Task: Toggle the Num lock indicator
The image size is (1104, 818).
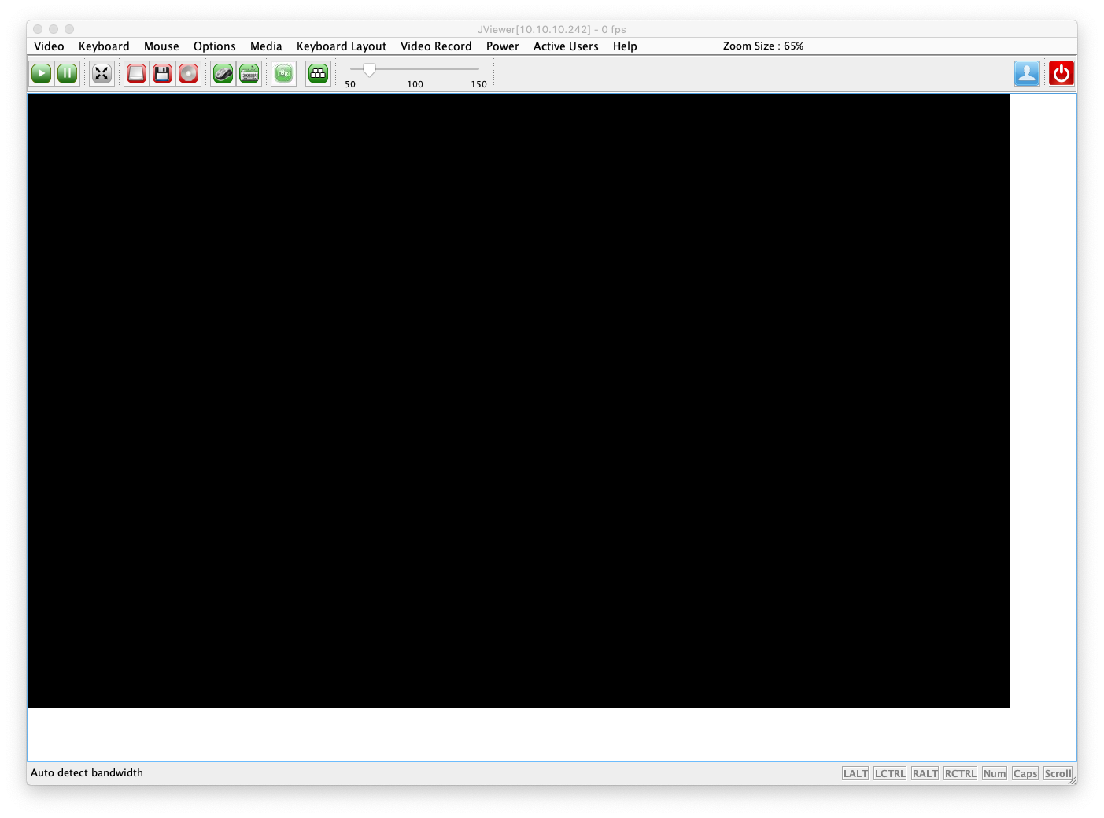Action: (995, 773)
